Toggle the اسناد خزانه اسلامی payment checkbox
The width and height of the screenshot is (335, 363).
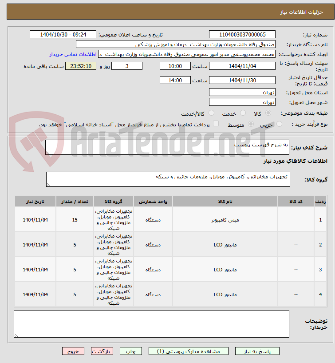tap(216, 124)
